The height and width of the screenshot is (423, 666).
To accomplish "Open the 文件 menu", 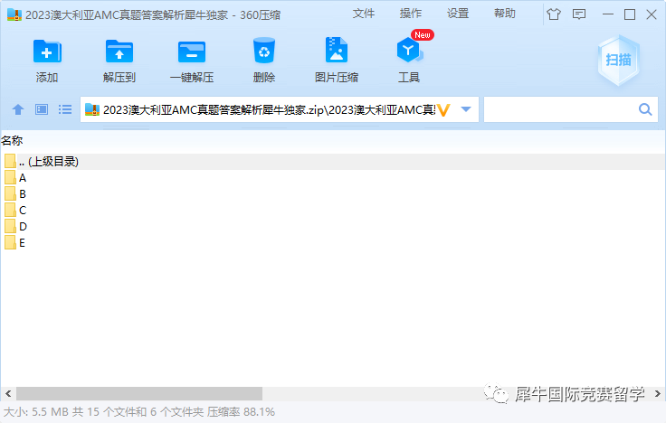I will click(x=364, y=14).
